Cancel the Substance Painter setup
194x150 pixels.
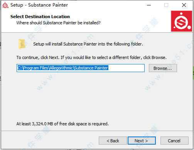click(x=174, y=141)
